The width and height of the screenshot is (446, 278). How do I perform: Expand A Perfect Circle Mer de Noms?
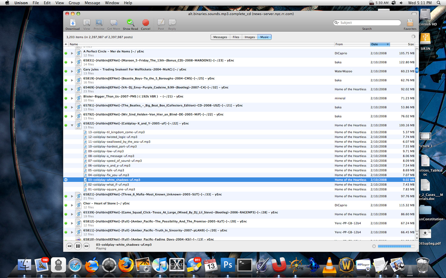(x=72, y=53)
